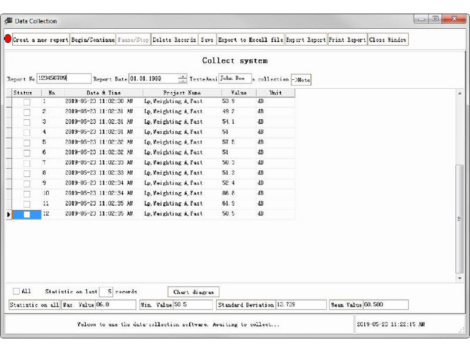Click Close Window on the toolbar
This screenshot has width=470, height=352.
click(x=388, y=40)
